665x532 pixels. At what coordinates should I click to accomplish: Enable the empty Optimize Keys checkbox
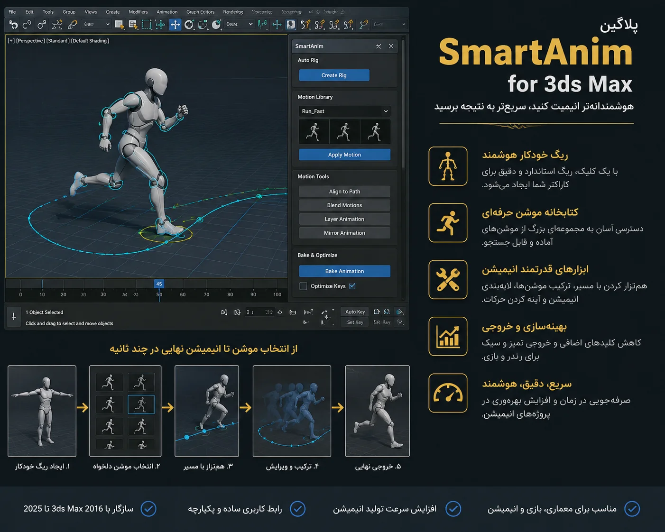pos(303,286)
